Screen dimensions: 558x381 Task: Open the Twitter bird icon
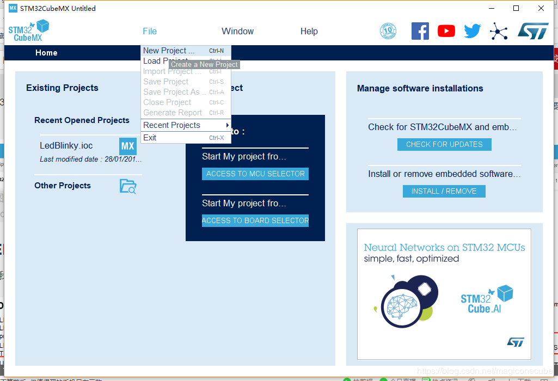tap(472, 31)
